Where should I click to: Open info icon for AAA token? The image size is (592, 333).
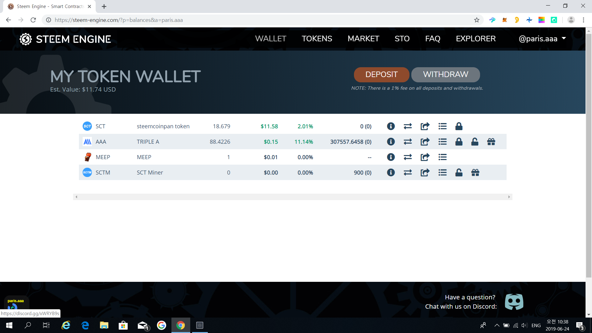pyautogui.click(x=391, y=142)
